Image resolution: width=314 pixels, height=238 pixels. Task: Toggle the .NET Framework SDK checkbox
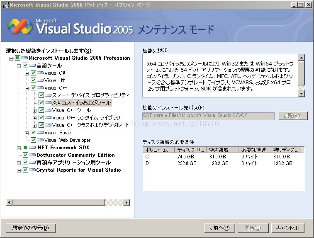25,148
